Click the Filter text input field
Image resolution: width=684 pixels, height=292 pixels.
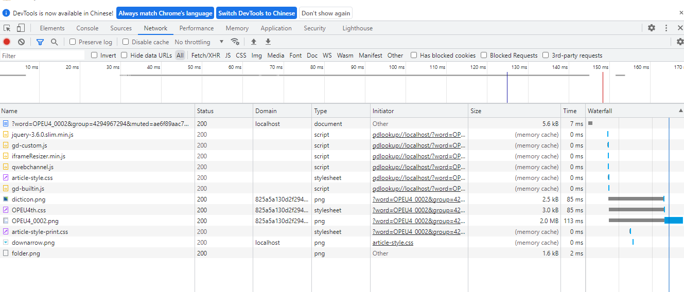[42, 56]
